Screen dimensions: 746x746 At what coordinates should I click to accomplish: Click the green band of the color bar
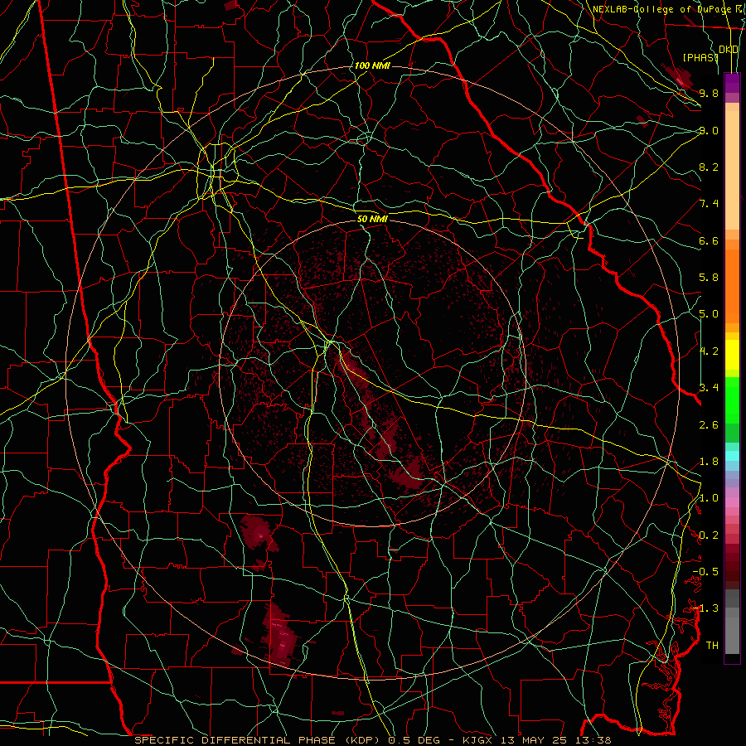tap(732, 409)
